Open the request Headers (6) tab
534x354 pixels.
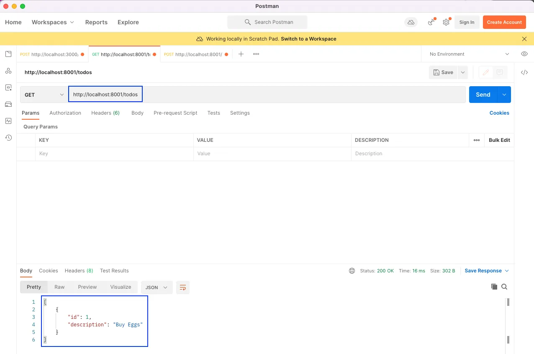105,113
